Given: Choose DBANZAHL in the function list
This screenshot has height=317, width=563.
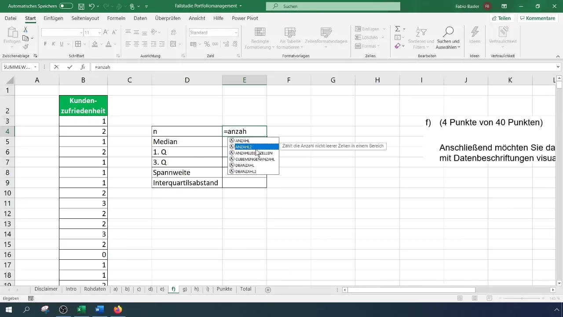Looking at the screenshot, I should (253, 165).
